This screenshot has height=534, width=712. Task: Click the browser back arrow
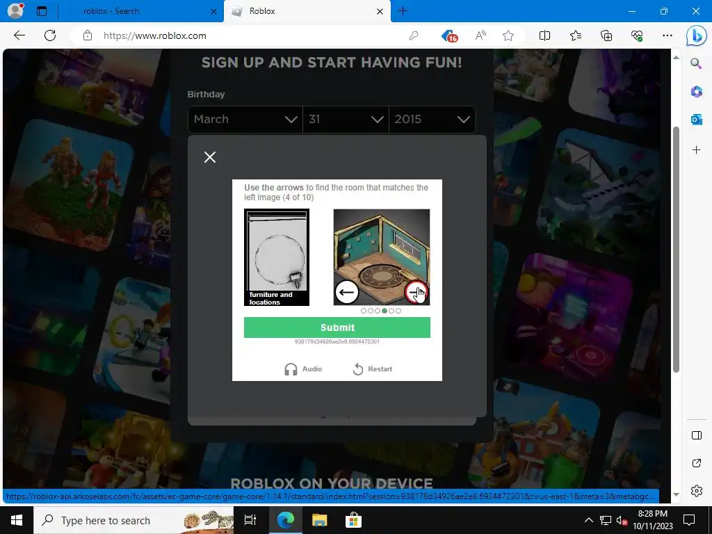(x=19, y=35)
